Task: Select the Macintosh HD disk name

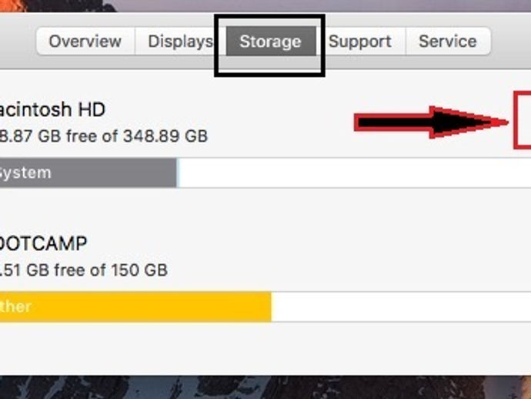Action: [x=52, y=109]
